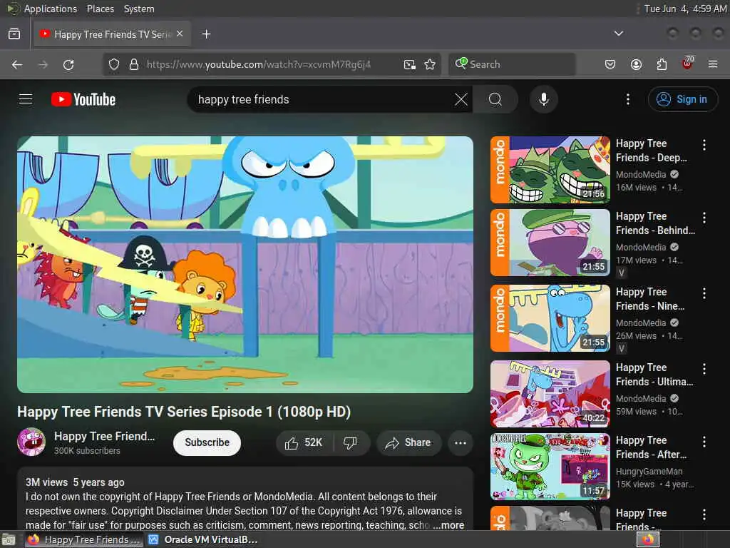The height and width of the screenshot is (548, 730).
Task: Close the Happy Tree Friends tab
Action: click(180, 34)
